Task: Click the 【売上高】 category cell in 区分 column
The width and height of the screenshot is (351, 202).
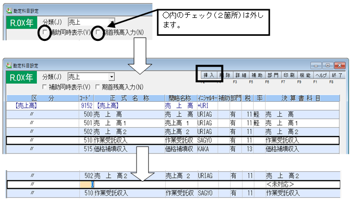Action: pos(43,105)
